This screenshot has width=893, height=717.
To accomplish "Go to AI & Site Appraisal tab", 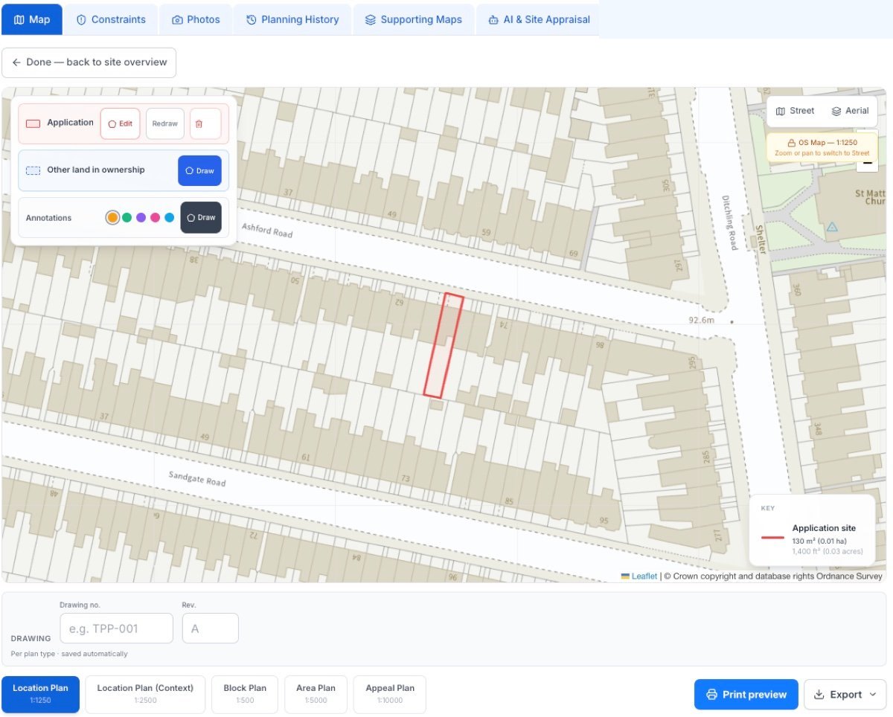I will (x=538, y=19).
